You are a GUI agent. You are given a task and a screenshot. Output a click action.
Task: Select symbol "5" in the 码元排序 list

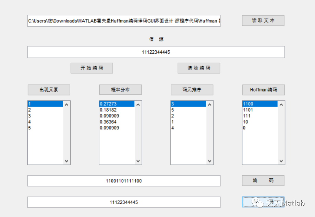tap(185, 110)
